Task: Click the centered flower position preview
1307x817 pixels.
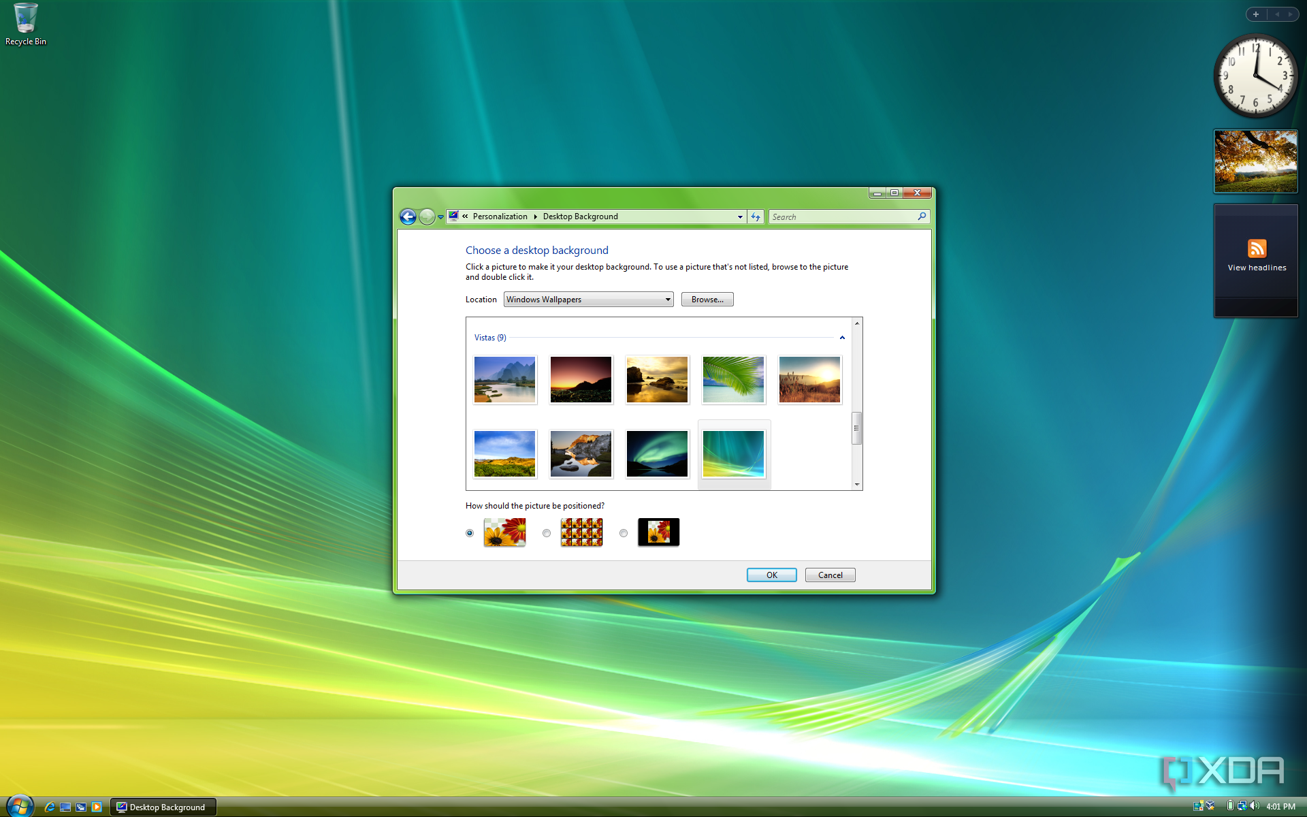Action: point(658,532)
